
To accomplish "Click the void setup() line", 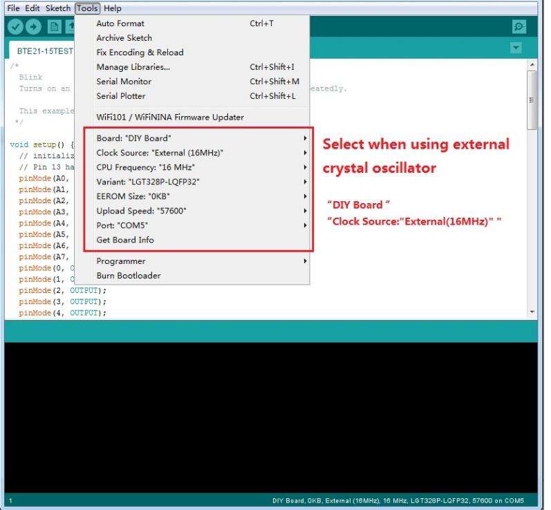I will (42, 144).
